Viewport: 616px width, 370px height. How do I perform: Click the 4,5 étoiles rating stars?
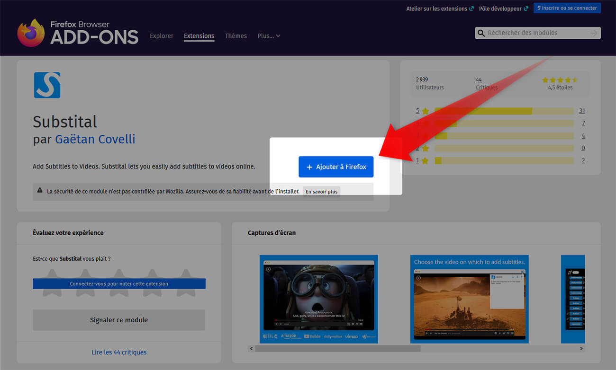pos(560,80)
